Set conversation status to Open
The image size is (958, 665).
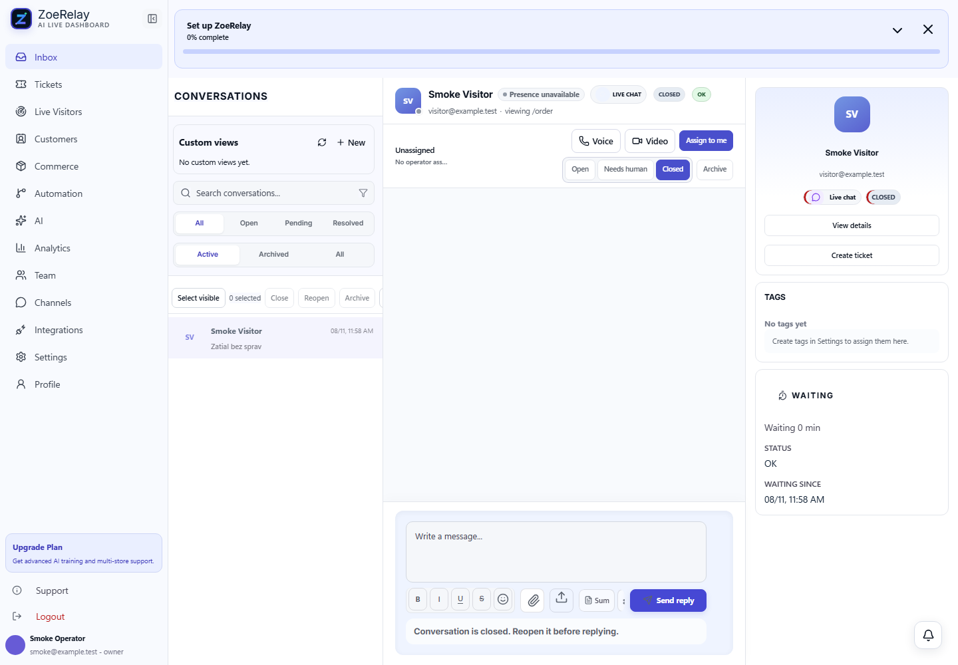pyautogui.click(x=580, y=170)
